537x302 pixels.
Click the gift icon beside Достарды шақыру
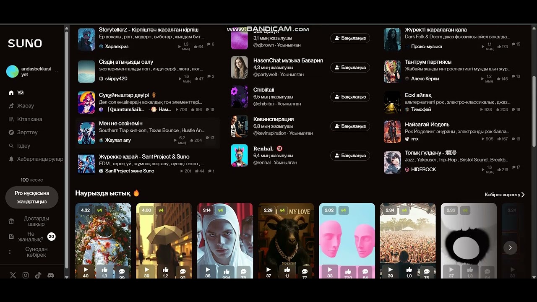pos(11,221)
